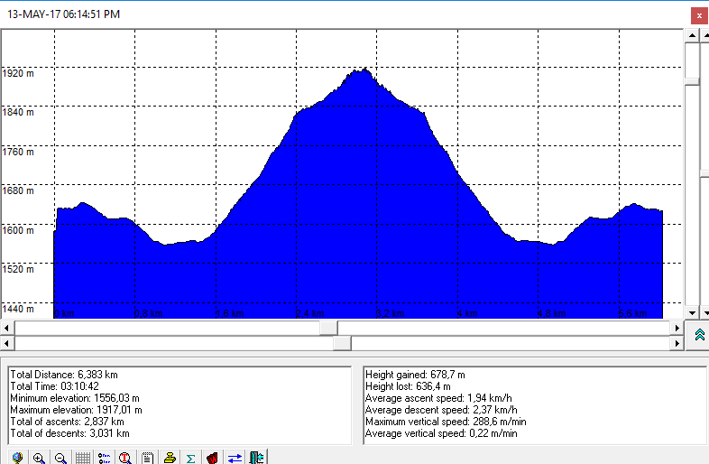Open the notepad report icon
709x464 pixels.
coord(148,458)
